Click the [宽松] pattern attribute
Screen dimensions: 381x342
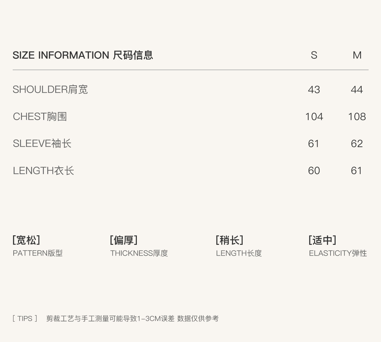26,240
